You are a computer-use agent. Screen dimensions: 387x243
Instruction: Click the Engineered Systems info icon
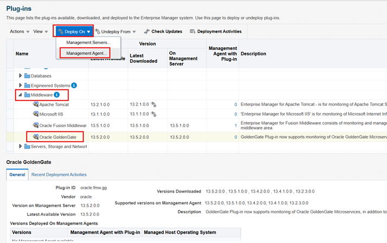74,85
